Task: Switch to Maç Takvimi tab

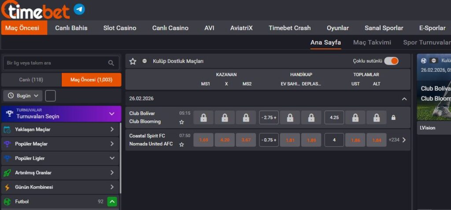Action: [x=372, y=43]
